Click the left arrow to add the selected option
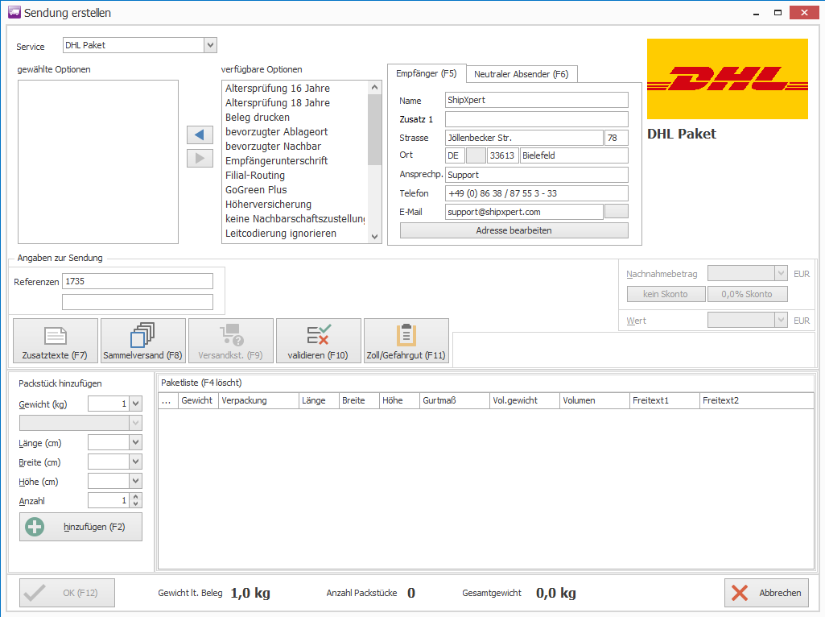Image resolution: width=825 pixels, height=617 pixels. point(200,135)
